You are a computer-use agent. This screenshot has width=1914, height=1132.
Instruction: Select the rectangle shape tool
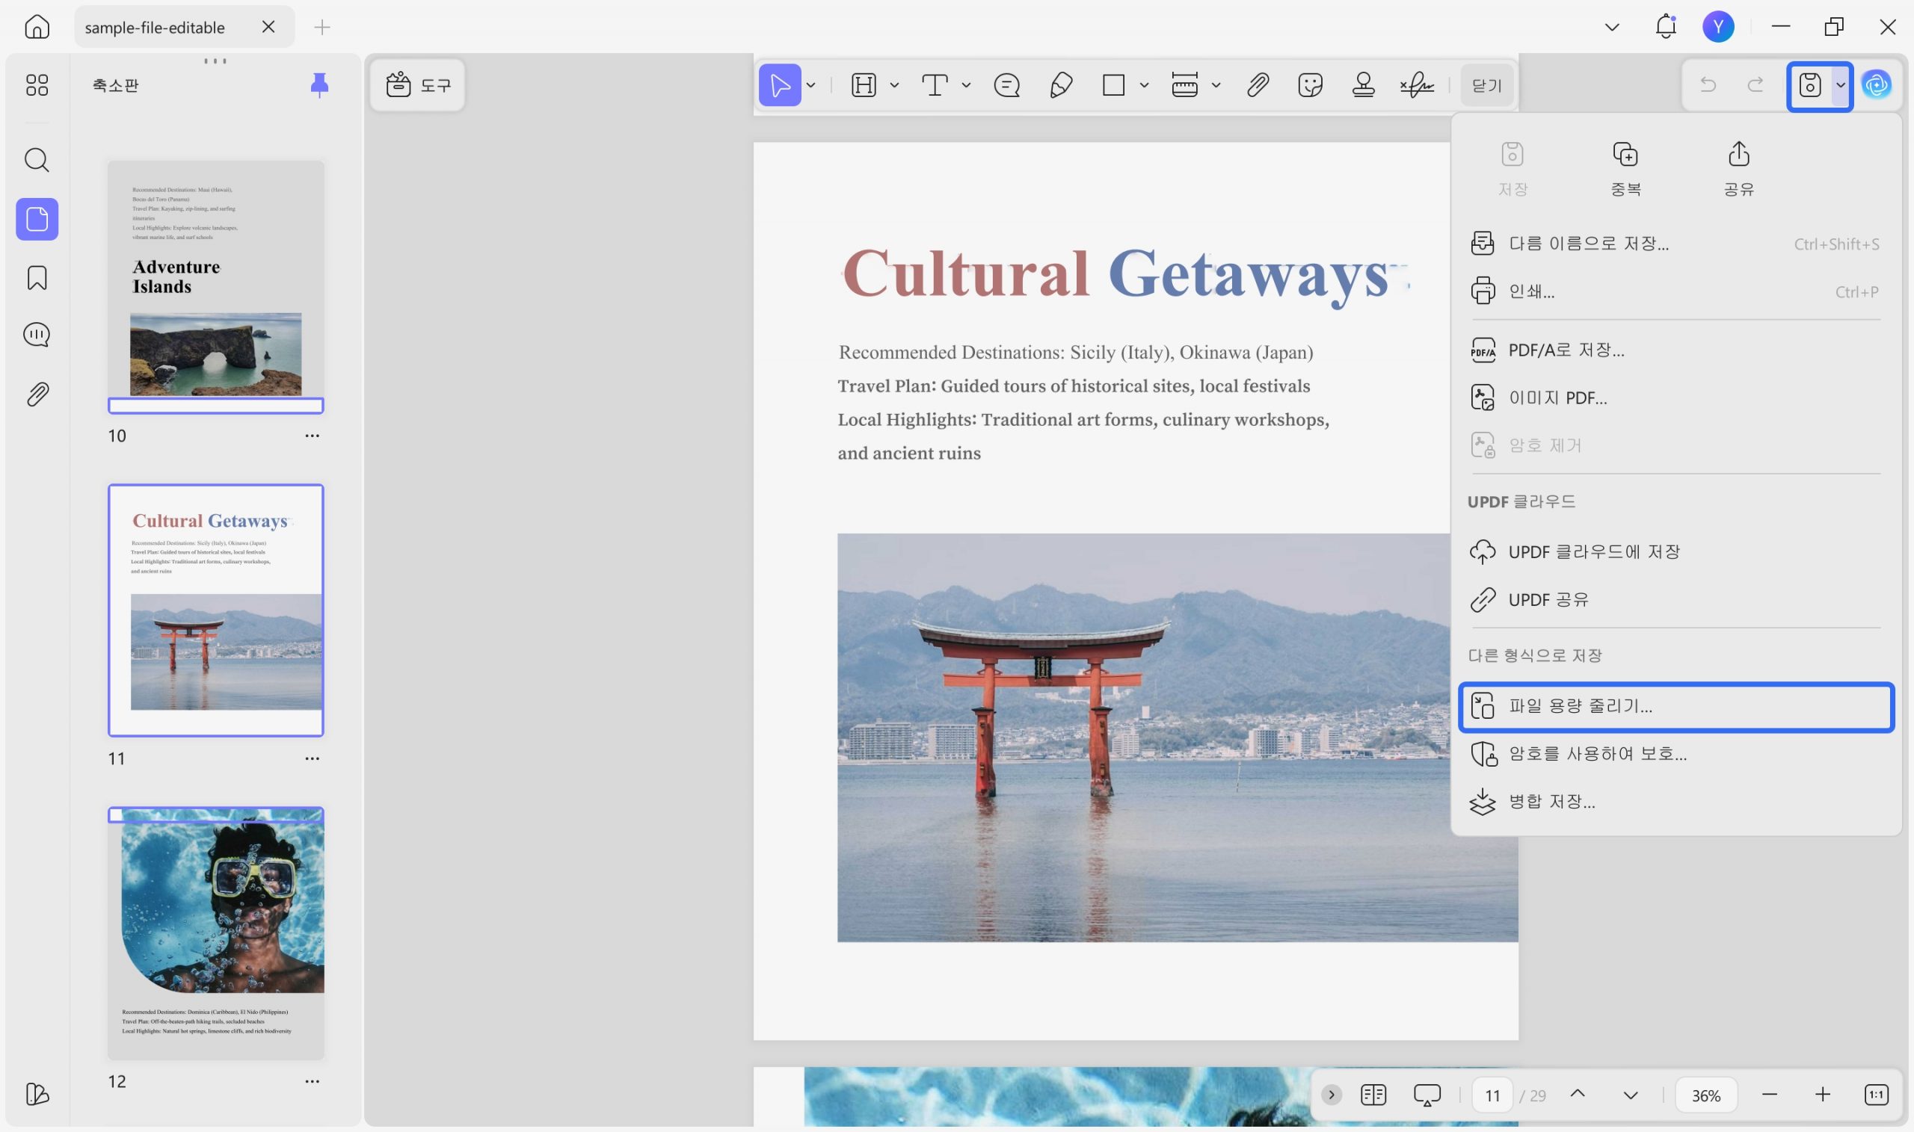pos(1113,84)
